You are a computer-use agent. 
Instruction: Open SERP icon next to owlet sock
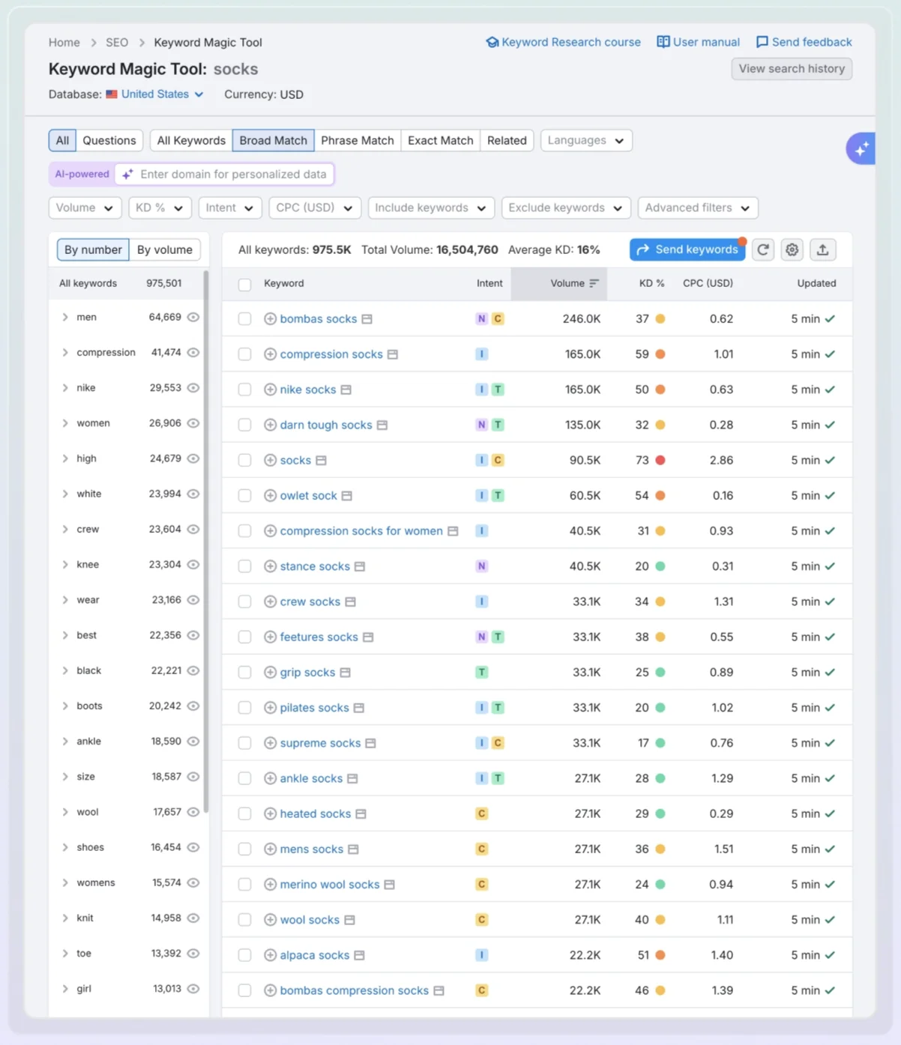coord(347,496)
